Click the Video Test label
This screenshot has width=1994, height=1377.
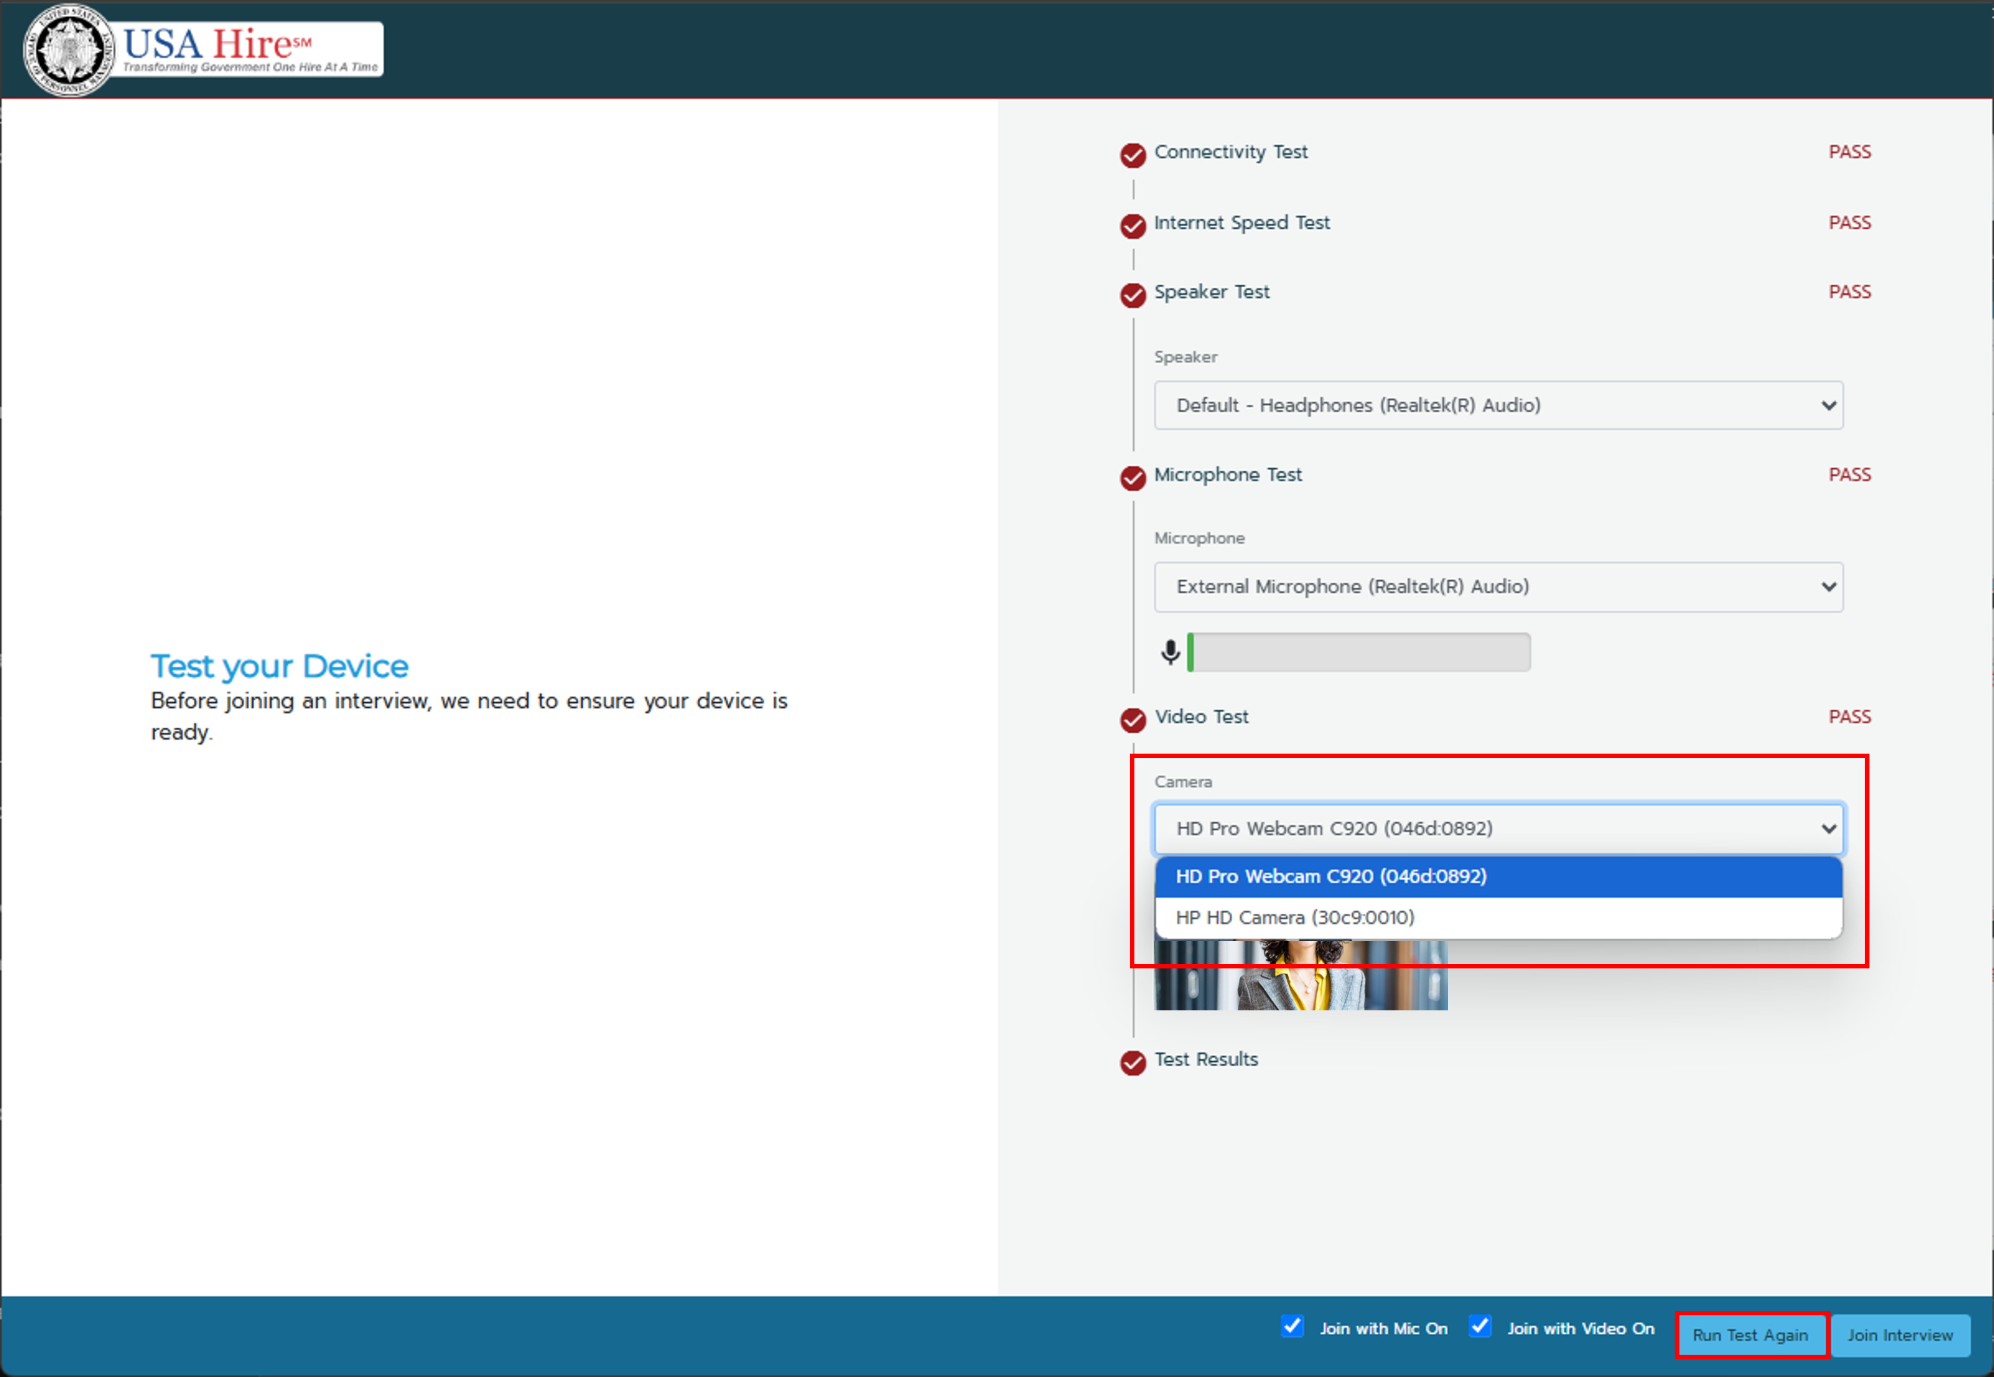[1201, 717]
